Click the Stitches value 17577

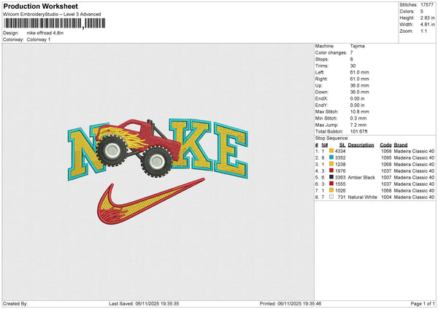(x=426, y=4)
